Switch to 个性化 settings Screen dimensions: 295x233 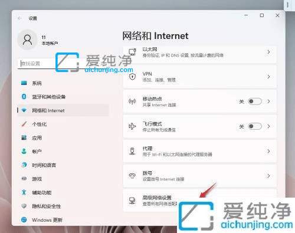click(63, 124)
